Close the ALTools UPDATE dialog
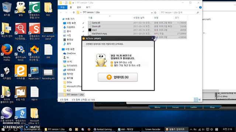 click(x=152, y=38)
